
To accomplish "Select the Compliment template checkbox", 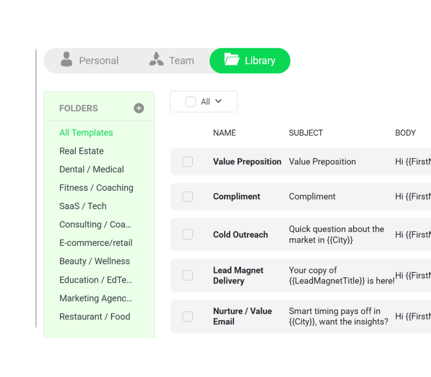I will [x=187, y=197].
